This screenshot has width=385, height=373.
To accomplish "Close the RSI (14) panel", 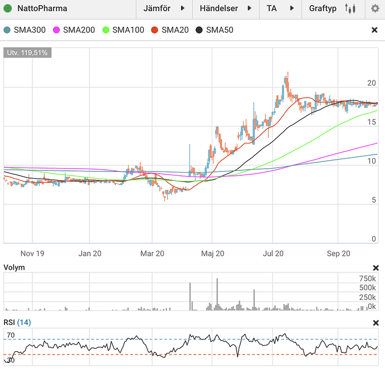I will tap(376, 323).
